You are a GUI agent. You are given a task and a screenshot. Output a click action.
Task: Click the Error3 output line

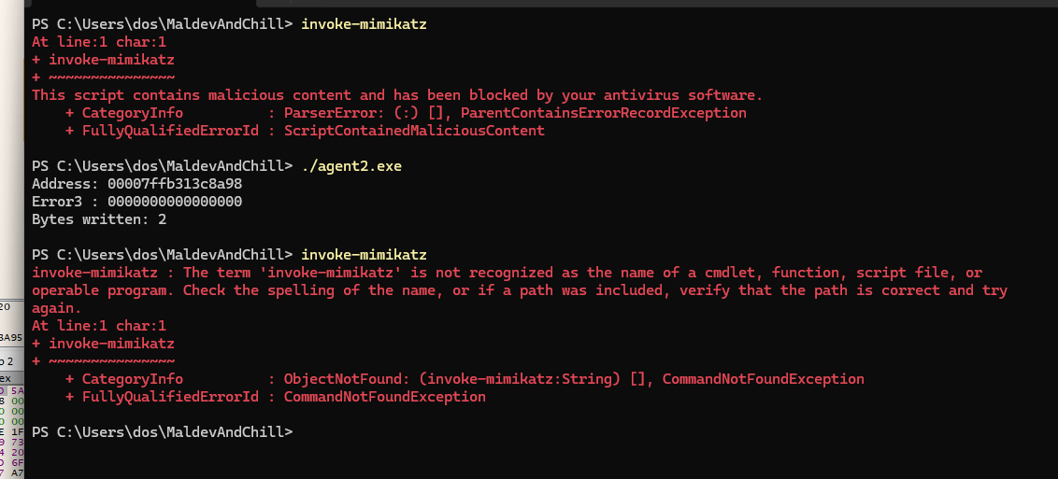point(136,202)
